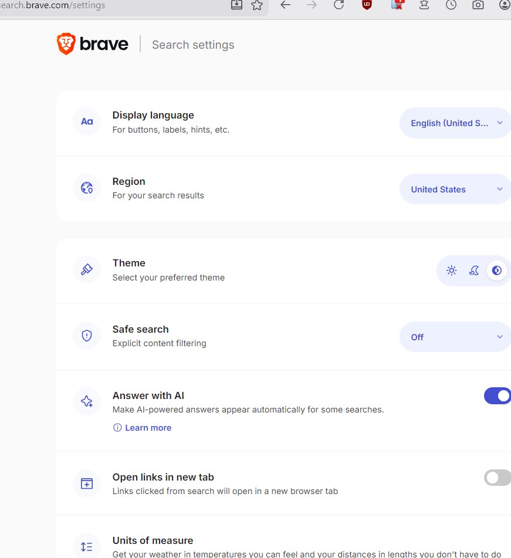Click the 'Safe search' title

pyautogui.click(x=141, y=329)
